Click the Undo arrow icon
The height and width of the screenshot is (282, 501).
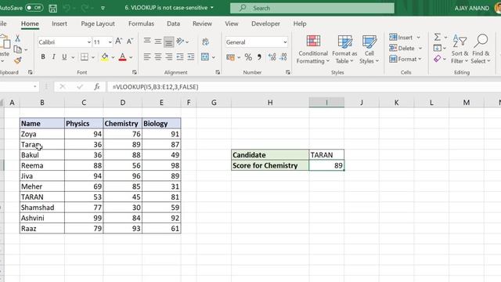pyautogui.click(x=67, y=8)
